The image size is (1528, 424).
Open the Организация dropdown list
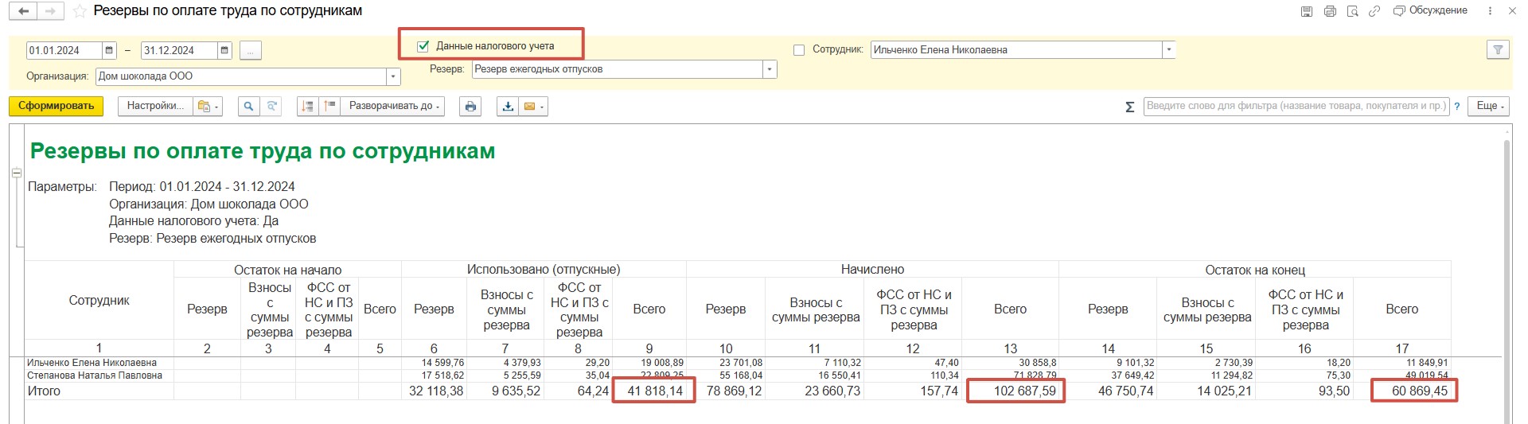pos(392,77)
